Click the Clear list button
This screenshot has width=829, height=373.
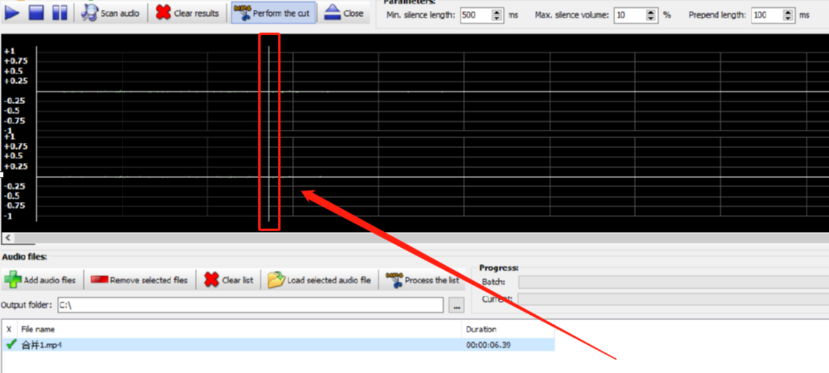(x=229, y=280)
